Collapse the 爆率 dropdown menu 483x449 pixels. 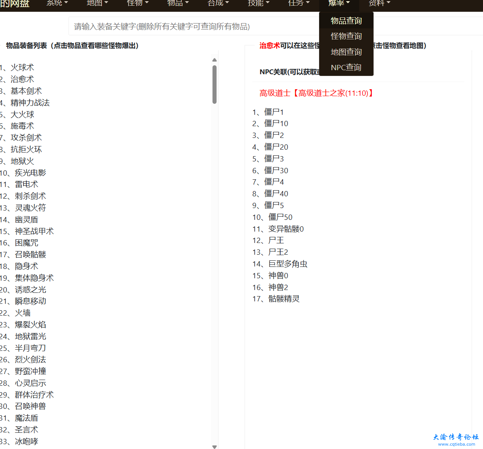339,3
